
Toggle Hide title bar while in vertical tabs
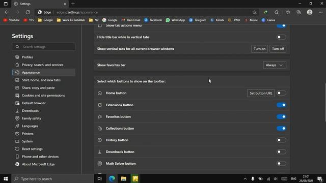tap(281, 37)
